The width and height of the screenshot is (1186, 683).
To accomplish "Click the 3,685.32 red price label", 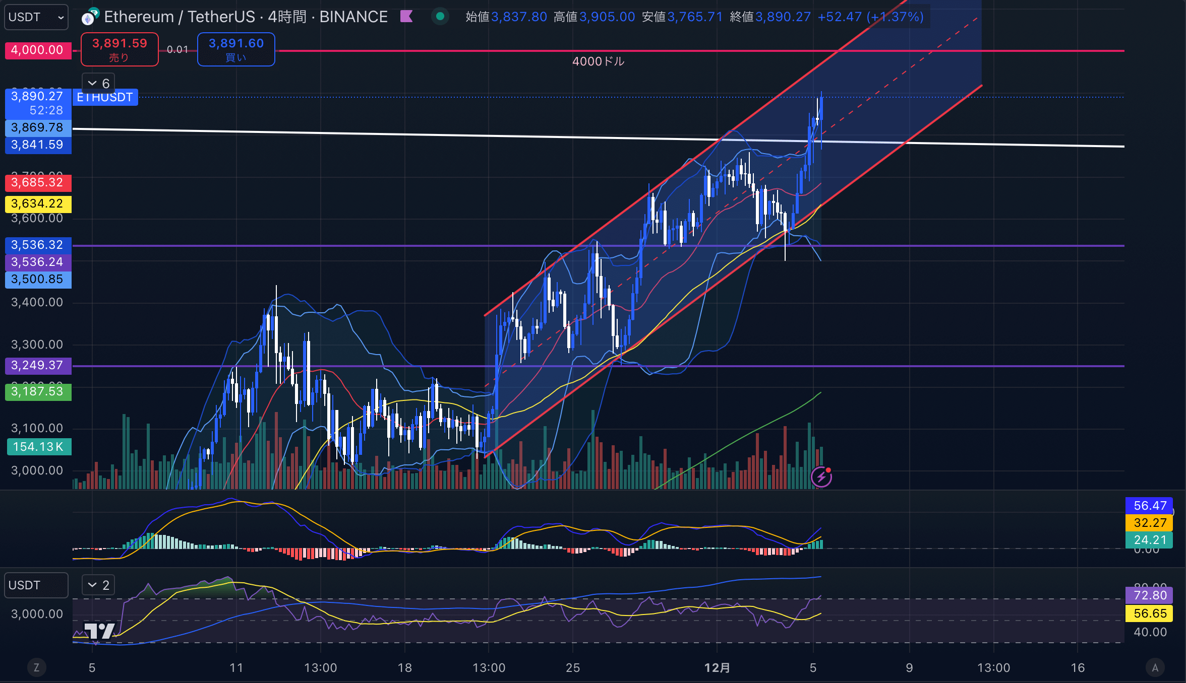I will pos(38,182).
